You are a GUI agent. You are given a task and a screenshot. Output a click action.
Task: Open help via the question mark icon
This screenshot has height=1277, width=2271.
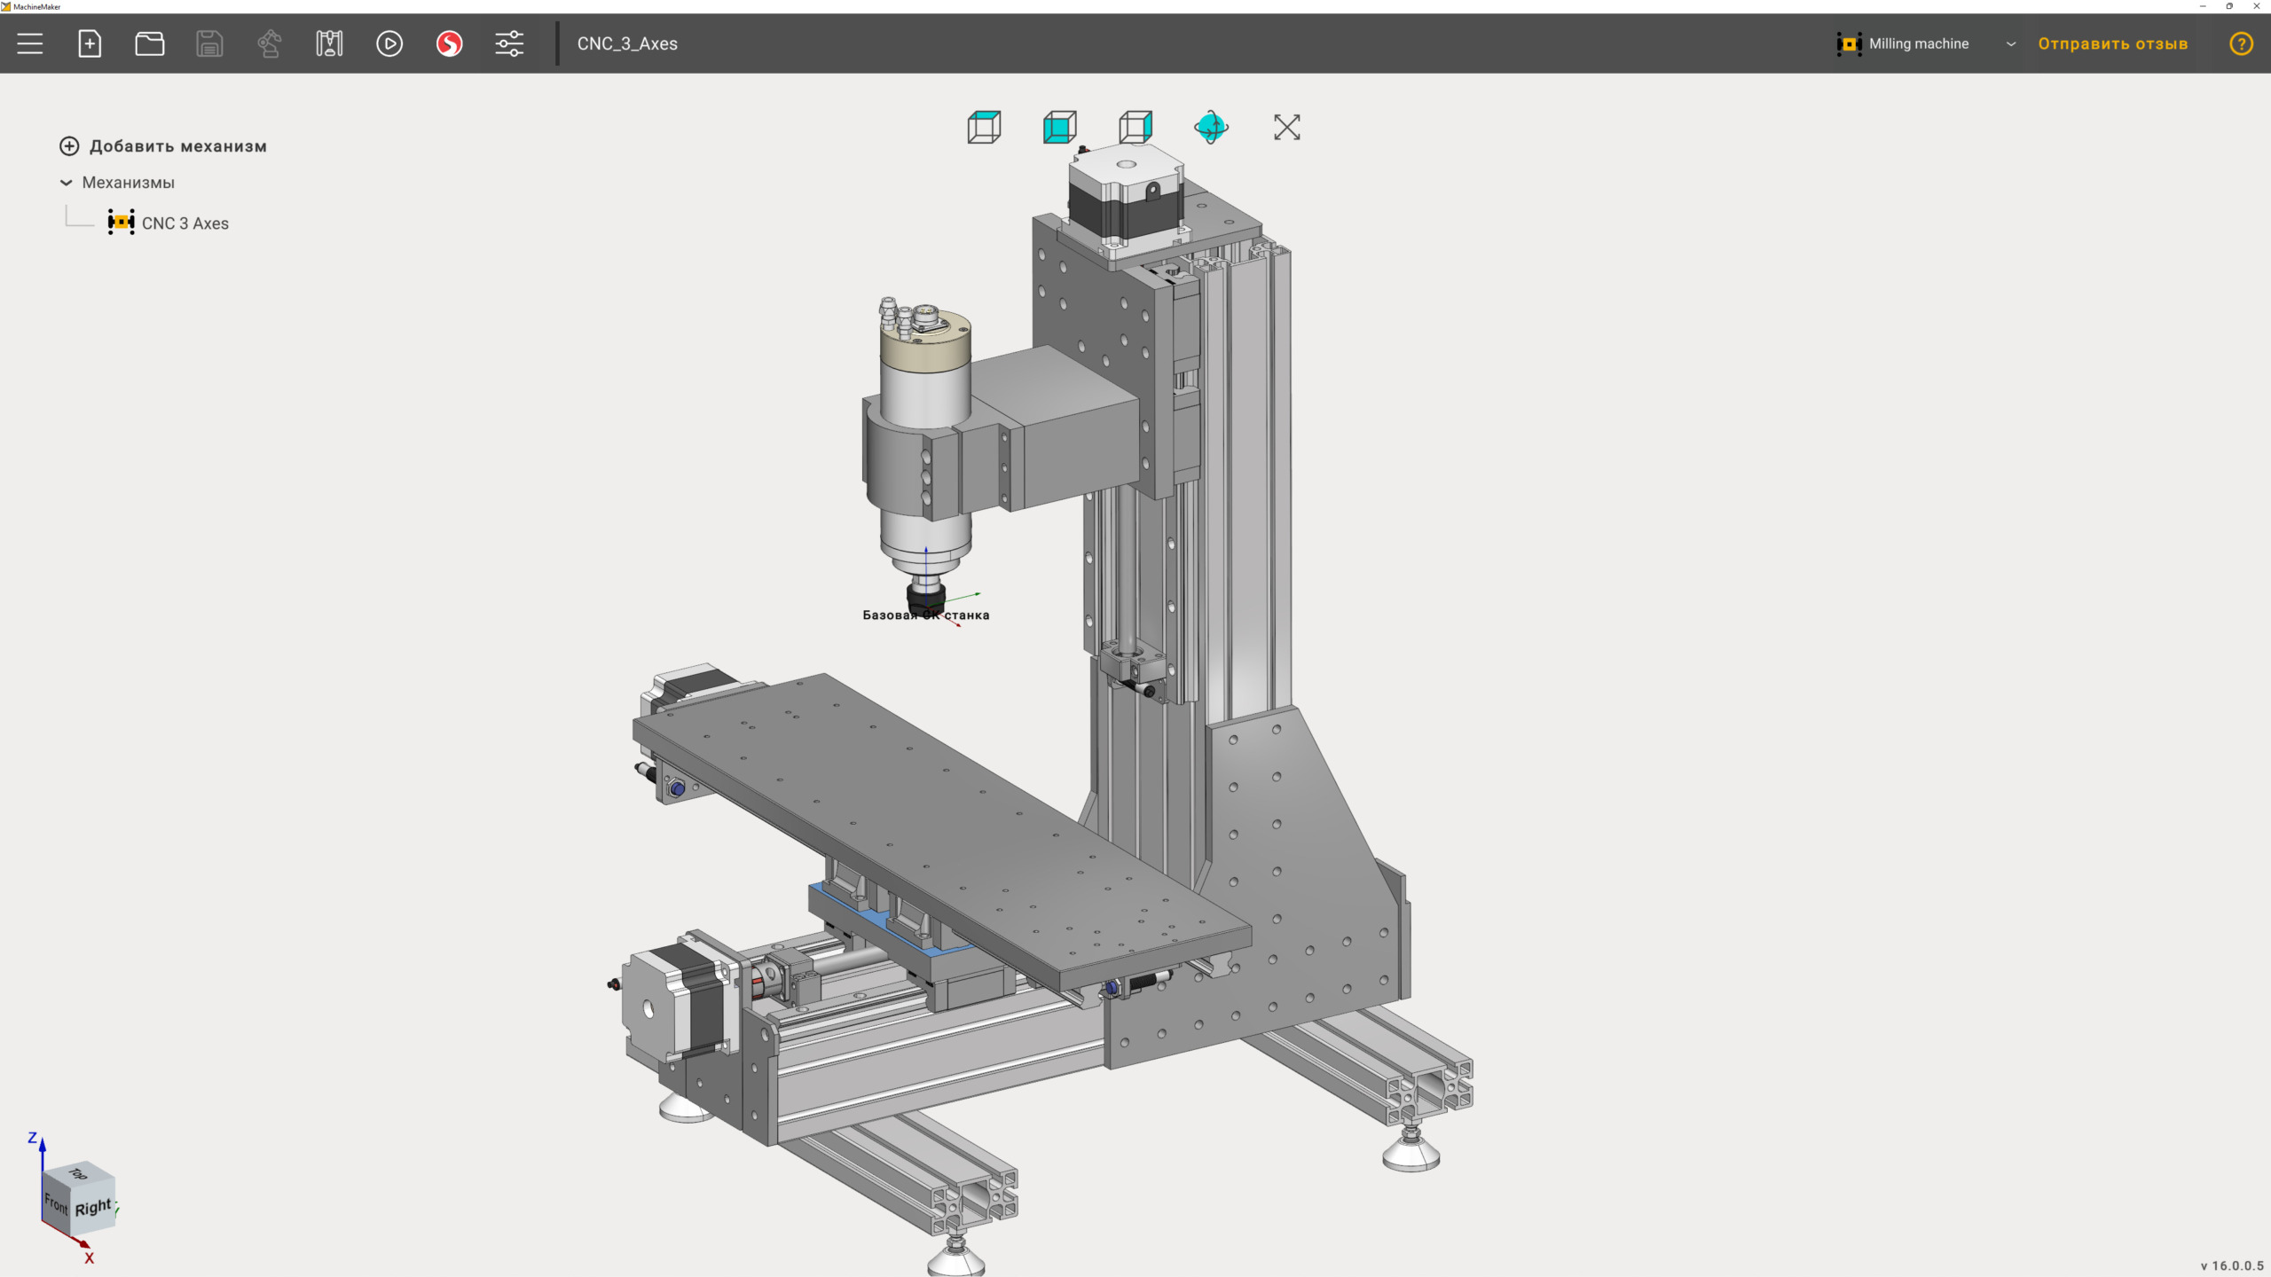tap(2241, 43)
